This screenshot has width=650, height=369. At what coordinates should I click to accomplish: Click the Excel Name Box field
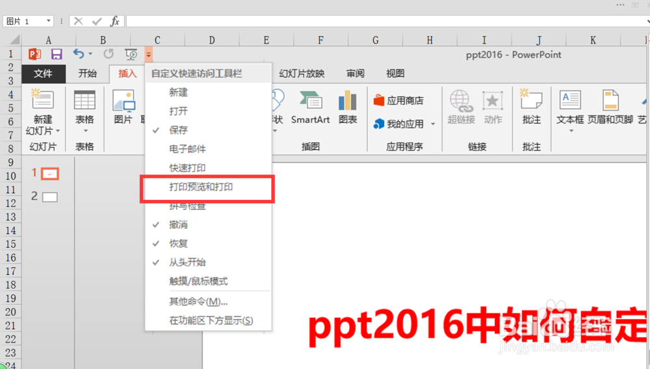tap(24, 21)
